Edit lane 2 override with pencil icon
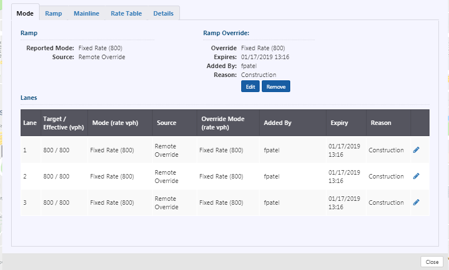The image size is (449, 270). coord(416,176)
